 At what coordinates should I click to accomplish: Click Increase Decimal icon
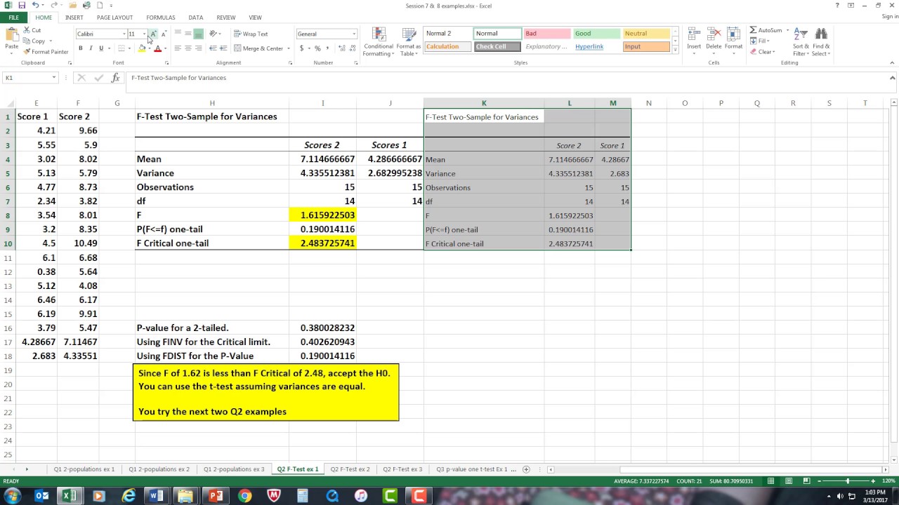click(x=341, y=48)
